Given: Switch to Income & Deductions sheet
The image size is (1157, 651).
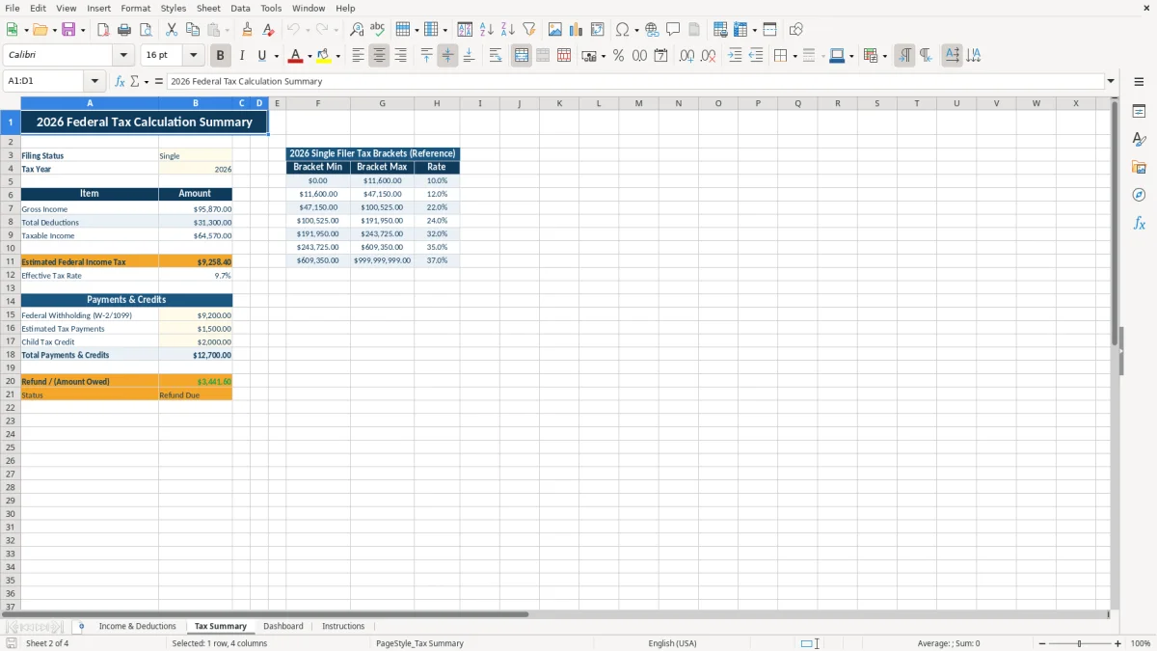Looking at the screenshot, I should (x=137, y=626).
